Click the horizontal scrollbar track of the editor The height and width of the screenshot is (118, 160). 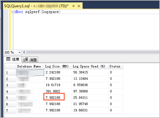pos(93,52)
